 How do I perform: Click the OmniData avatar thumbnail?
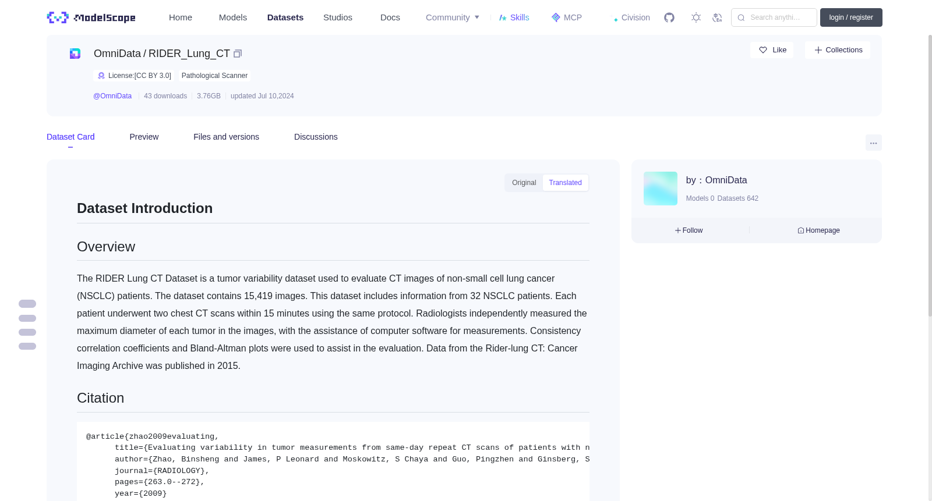[x=661, y=189]
